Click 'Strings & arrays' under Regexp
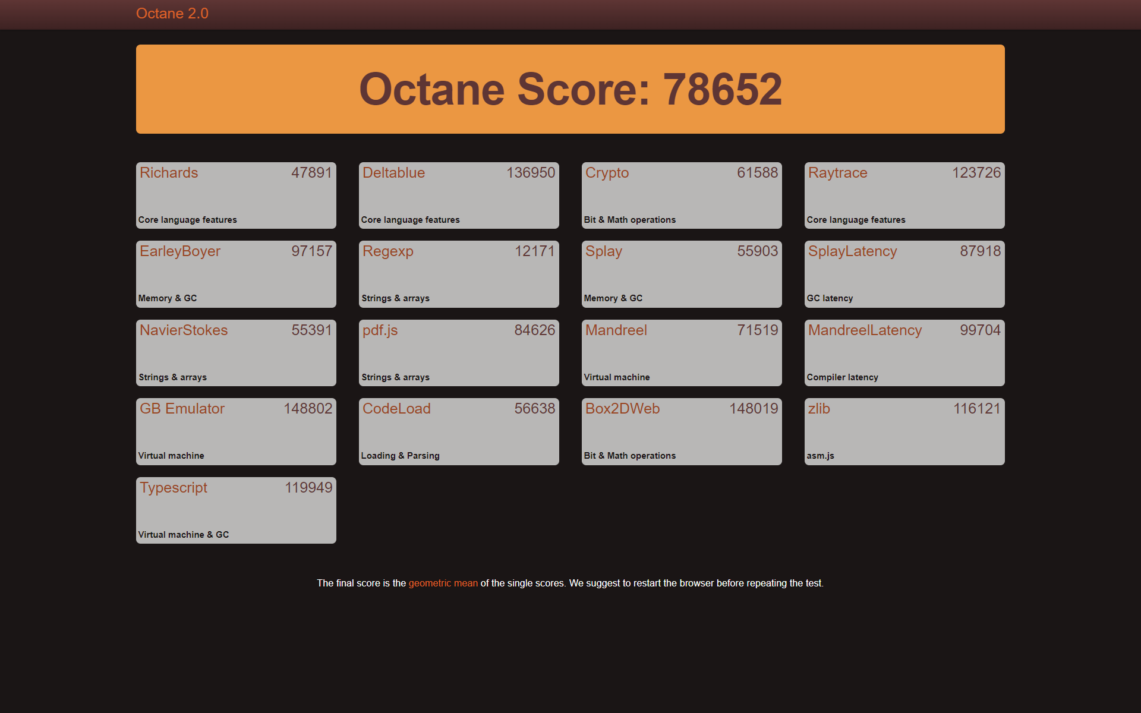Image resolution: width=1141 pixels, height=713 pixels. (395, 298)
